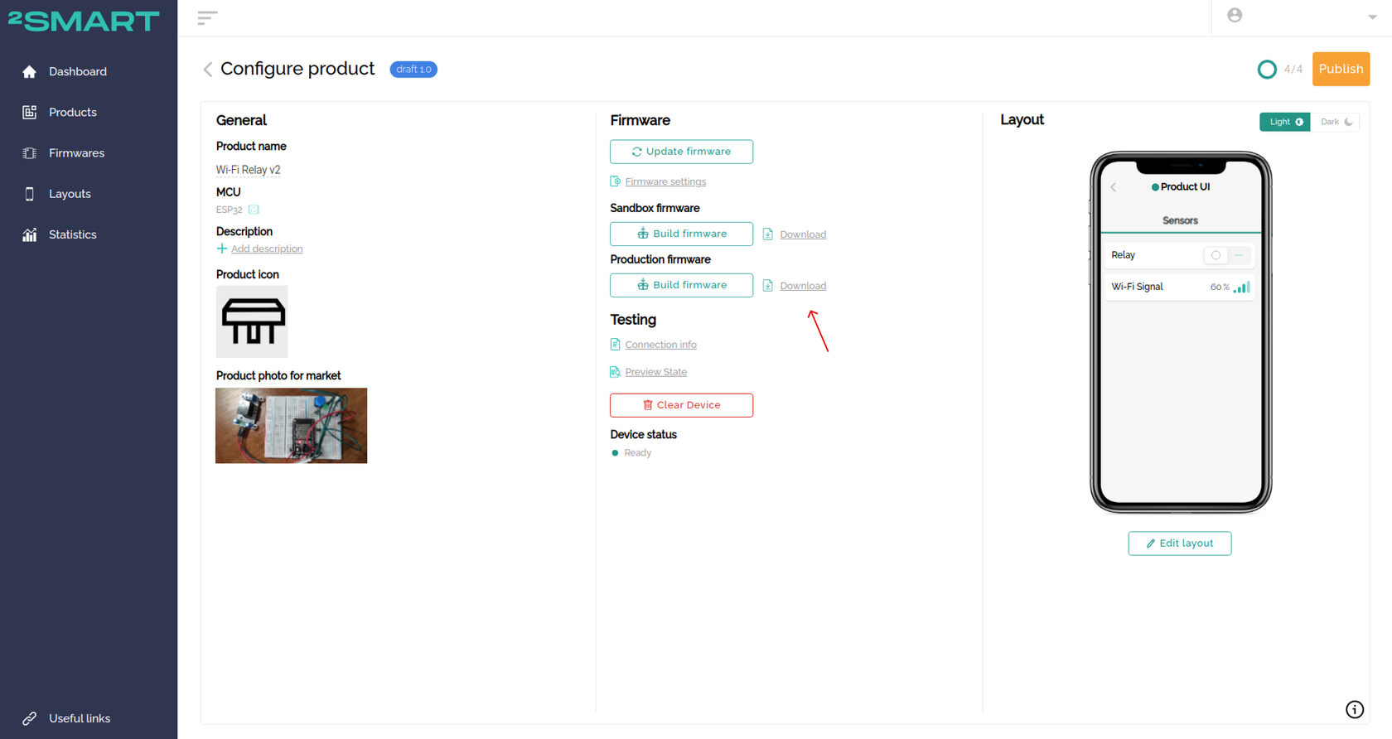Click the draft 1.0 version badge

413,69
